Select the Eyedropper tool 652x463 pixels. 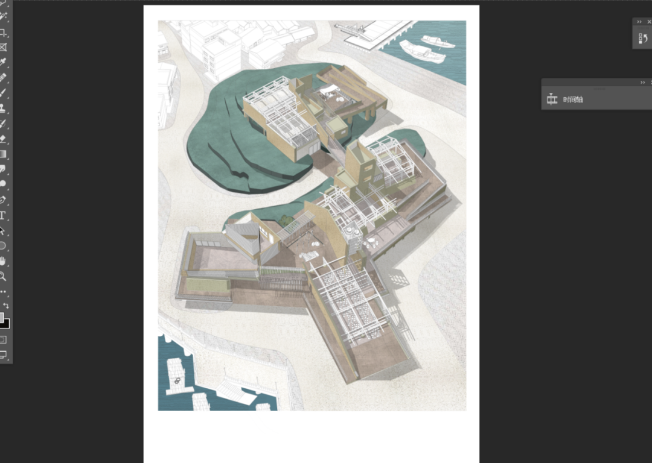coord(3,62)
